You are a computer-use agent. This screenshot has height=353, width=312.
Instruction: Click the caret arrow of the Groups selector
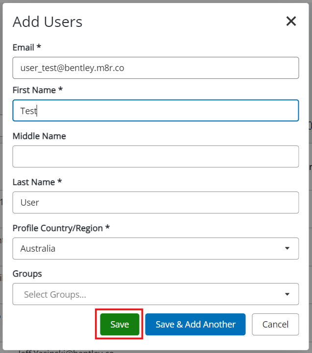click(x=288, y=294)
